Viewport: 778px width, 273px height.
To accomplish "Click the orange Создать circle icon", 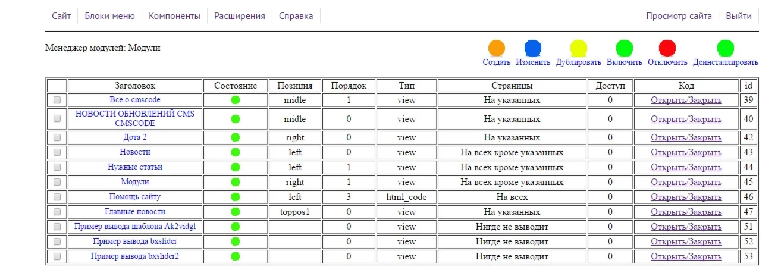I will pyautogui.click(x=496, y=48).
